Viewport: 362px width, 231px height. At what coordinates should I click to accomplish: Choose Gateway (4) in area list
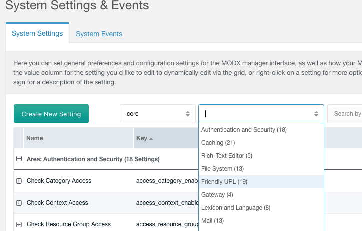[261, 195]
